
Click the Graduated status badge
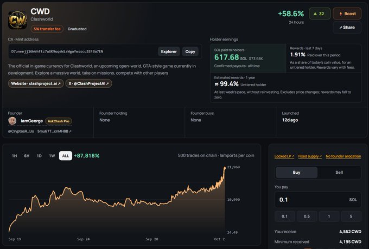pos(77,29)
